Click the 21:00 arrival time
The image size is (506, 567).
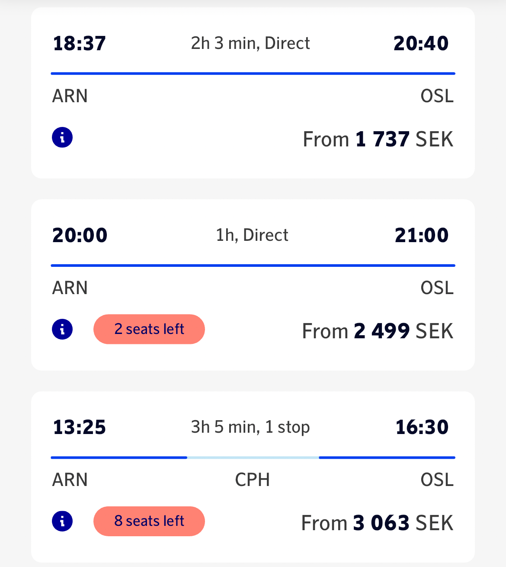422,235
